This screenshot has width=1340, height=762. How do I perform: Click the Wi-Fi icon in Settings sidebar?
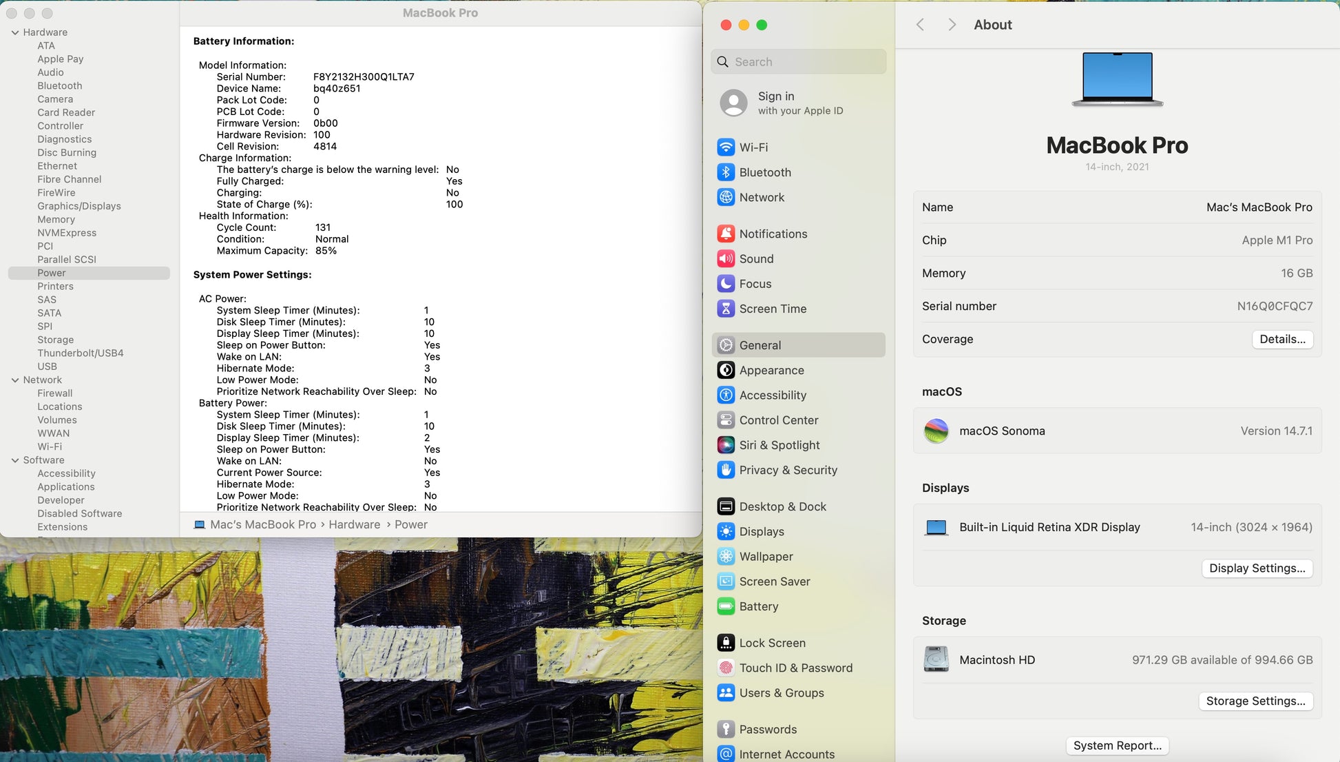pyautogui.click(x=726, y=147)
